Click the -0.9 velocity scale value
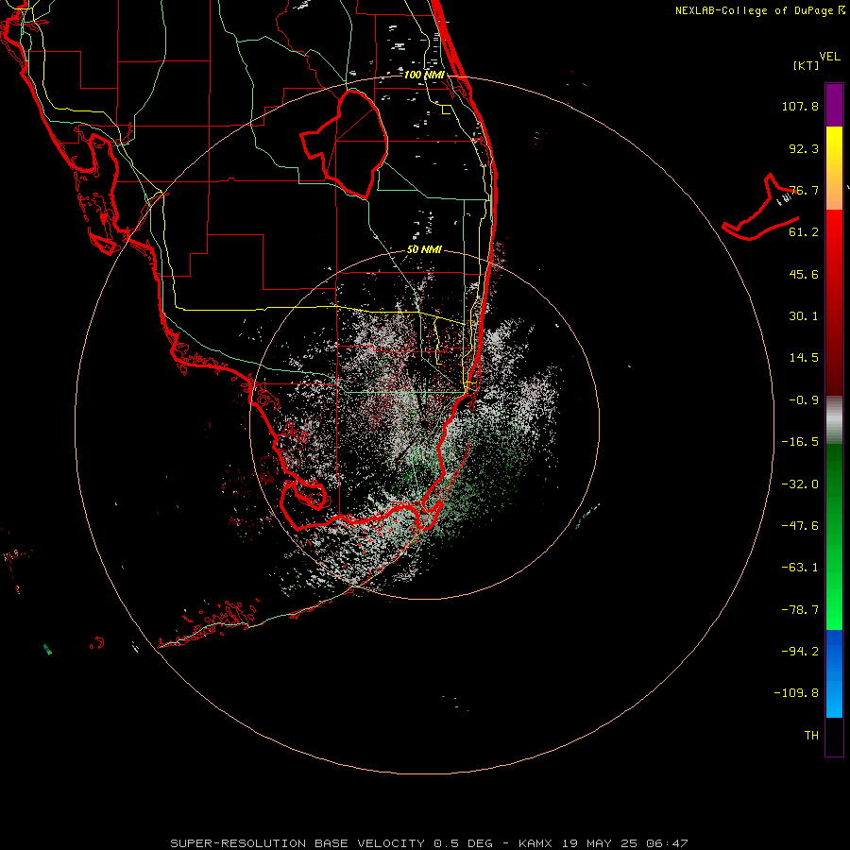The height and width of the screenshot is (850, 850). tap(804, 400)
